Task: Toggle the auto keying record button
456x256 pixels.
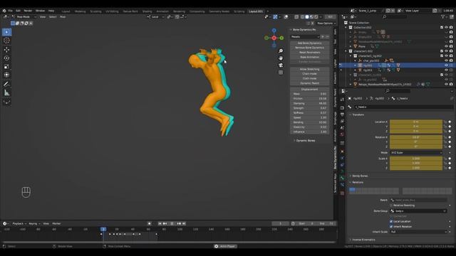Action: click(x=149, y=223)
